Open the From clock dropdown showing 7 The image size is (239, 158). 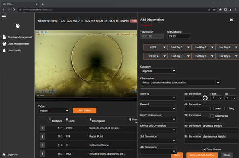[x=217, y=98]
